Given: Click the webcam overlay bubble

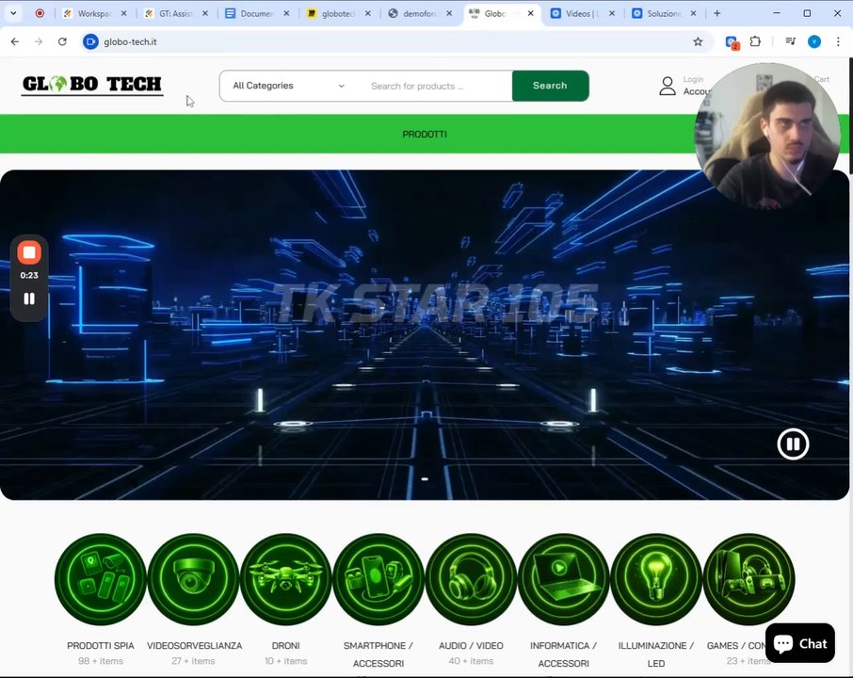Looking at the screenshot, I should [767, 136].
